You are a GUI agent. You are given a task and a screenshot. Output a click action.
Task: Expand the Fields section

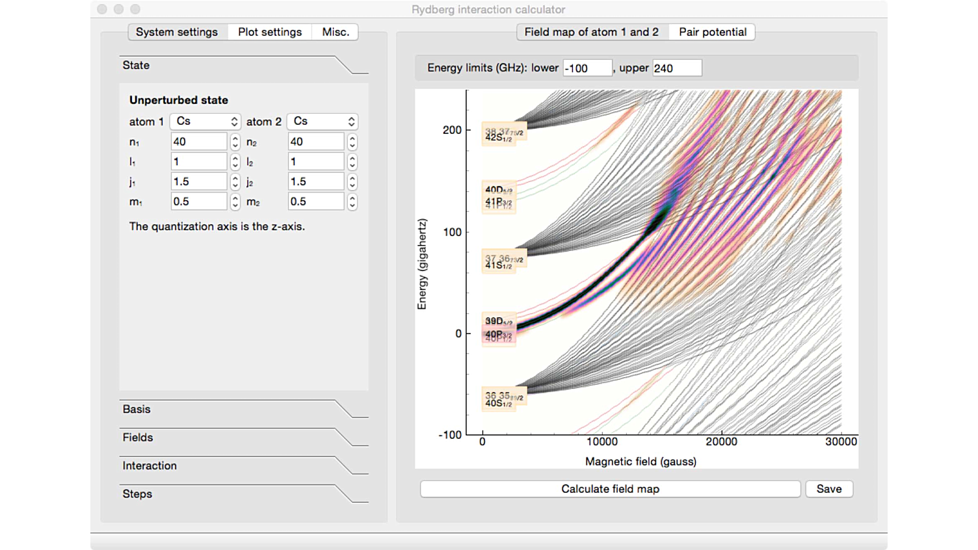(x=138, y=438)
